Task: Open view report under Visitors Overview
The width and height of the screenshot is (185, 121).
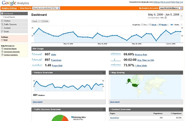Action: (38, 102)
